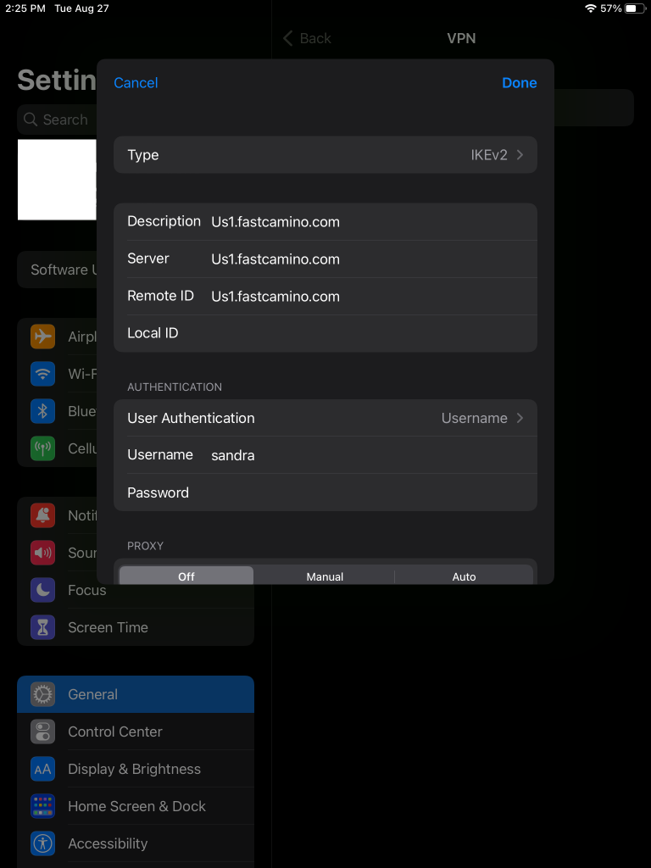The width and height of the screenshot is (651, 868).
Task: Tap the Accessibility icon
Action: point(42,843)
